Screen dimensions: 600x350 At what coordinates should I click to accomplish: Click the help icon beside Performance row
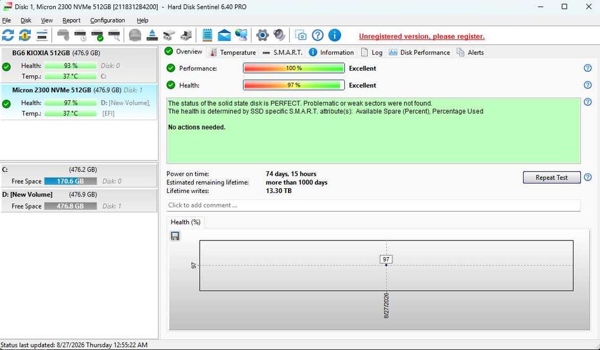tap(588, 68)
